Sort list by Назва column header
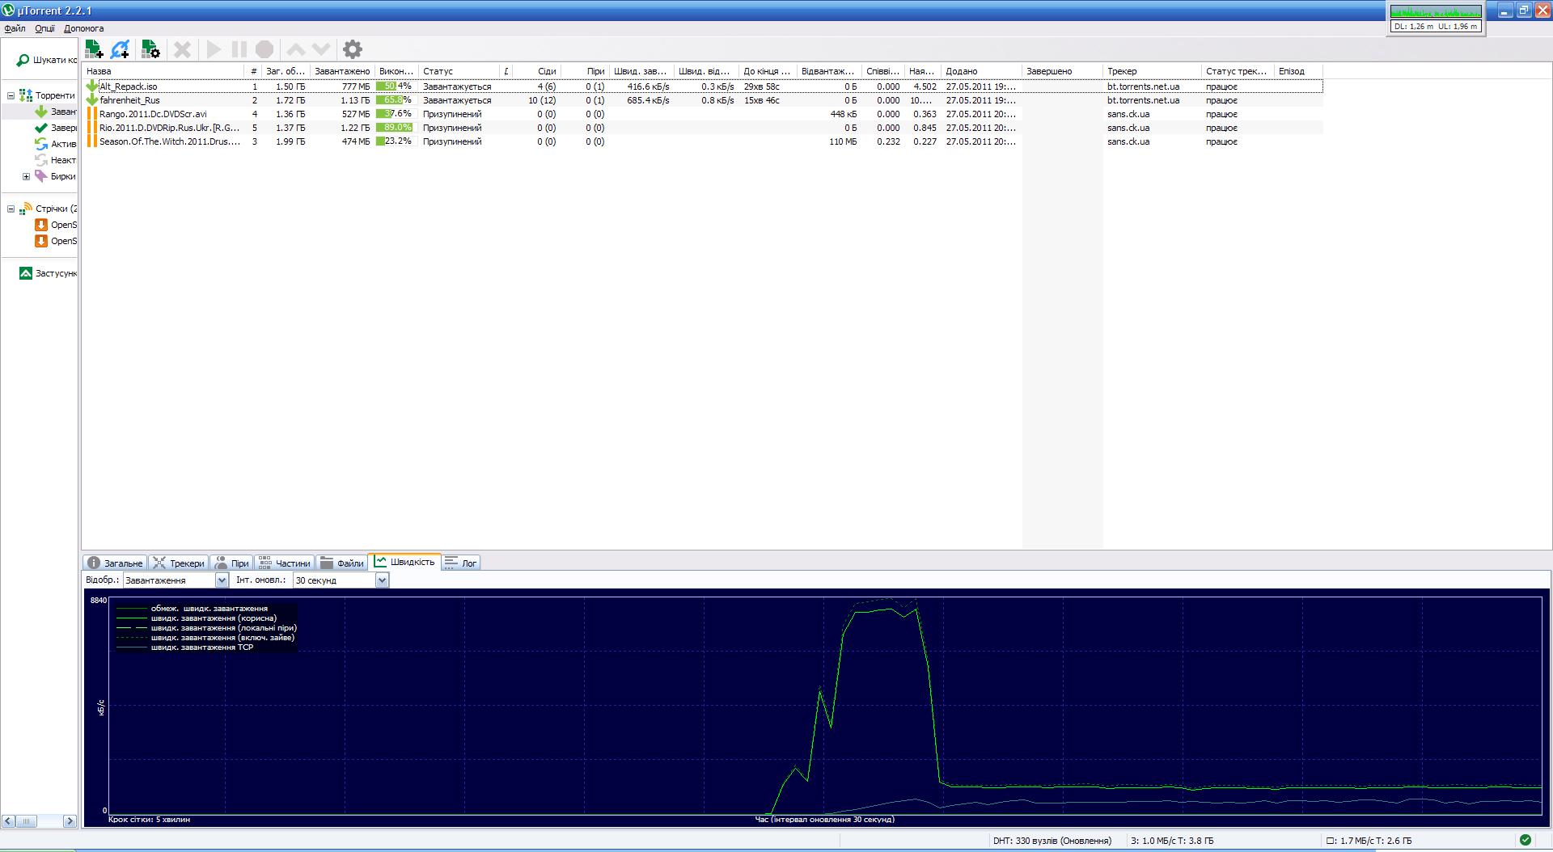This screenshot has width=1553, height=852. coord(163,71)
